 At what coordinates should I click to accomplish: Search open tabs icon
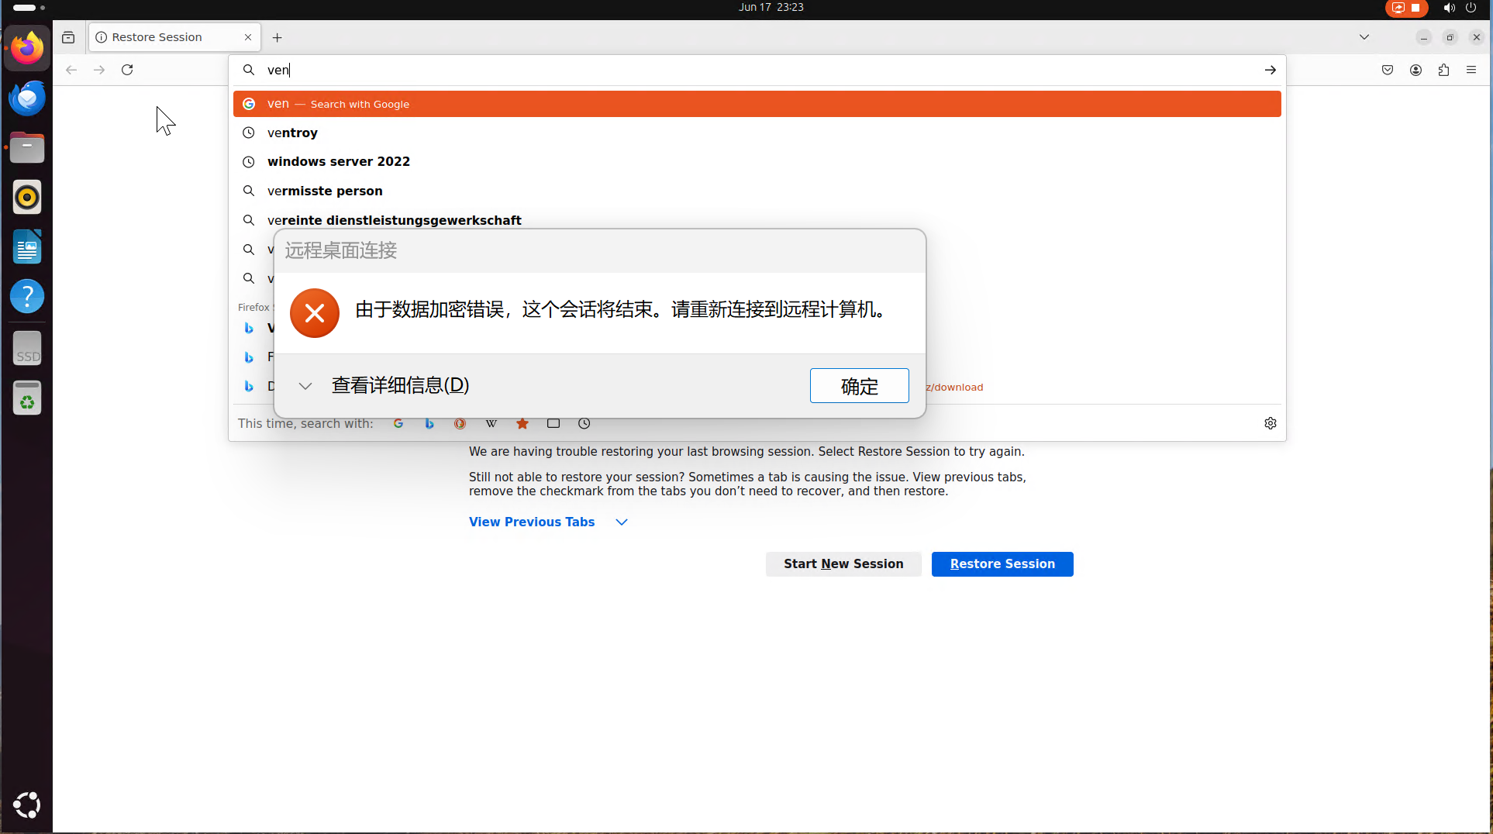click(x=553, y=423)
